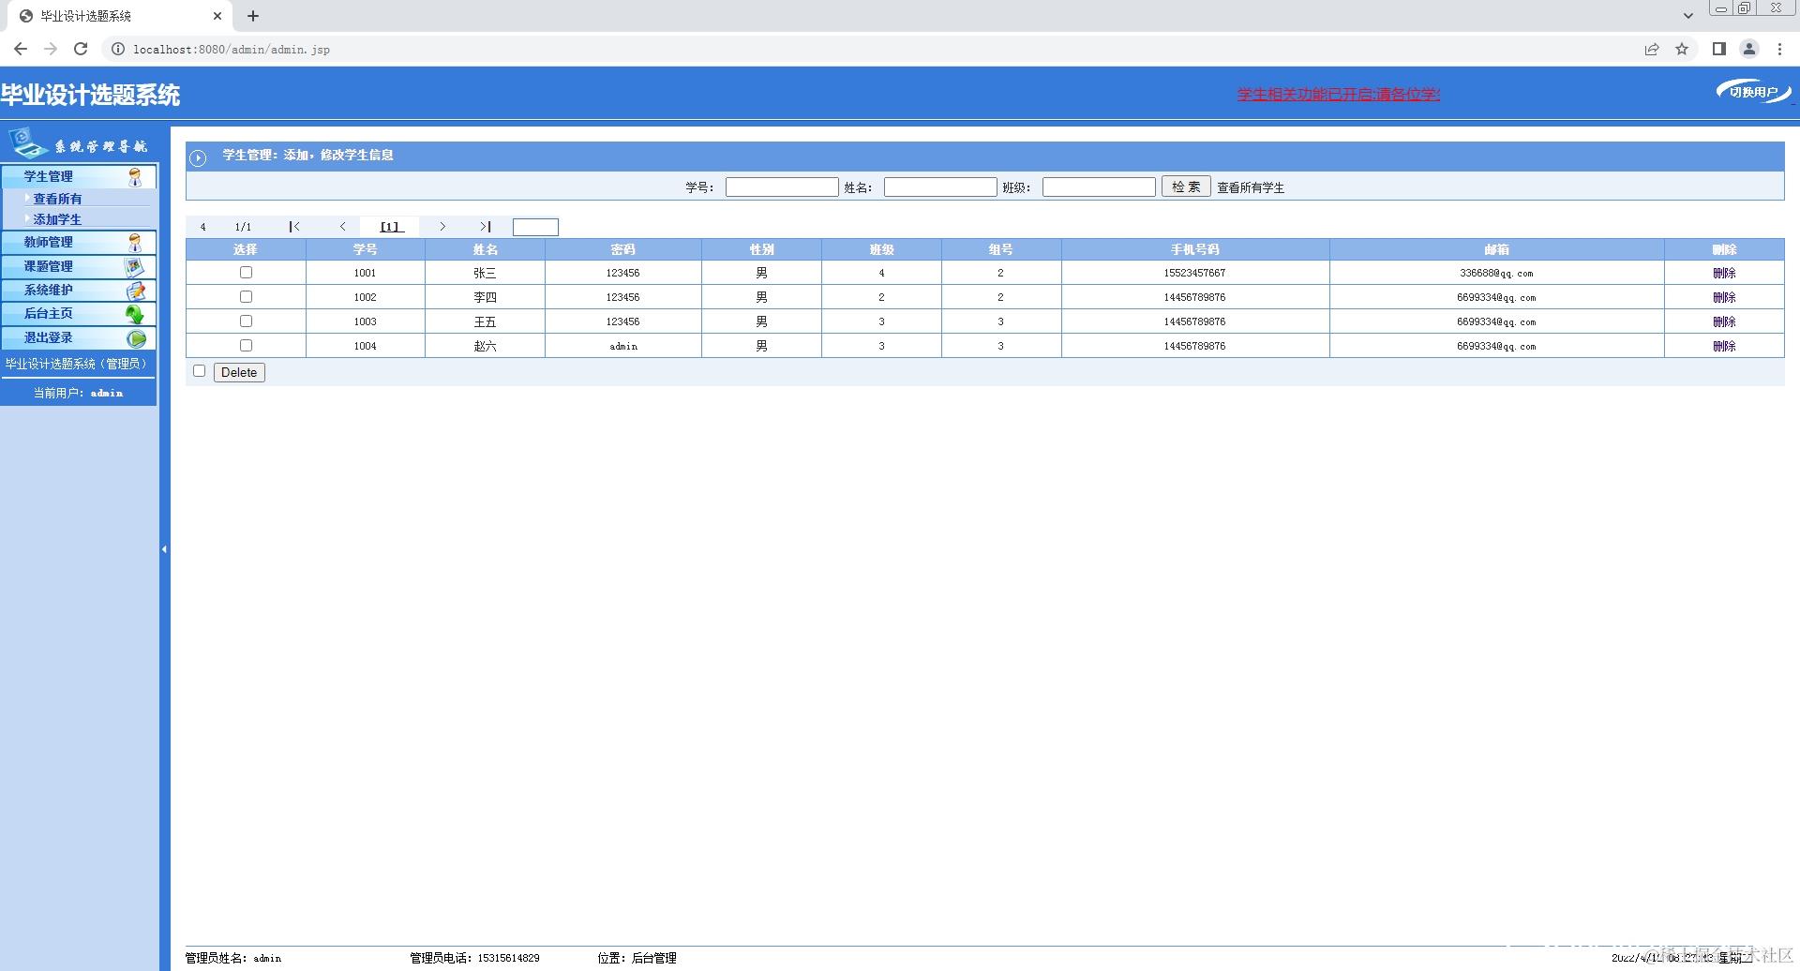Click the site info icon in address bar
1800x971 pixels.
pos(118,49)
